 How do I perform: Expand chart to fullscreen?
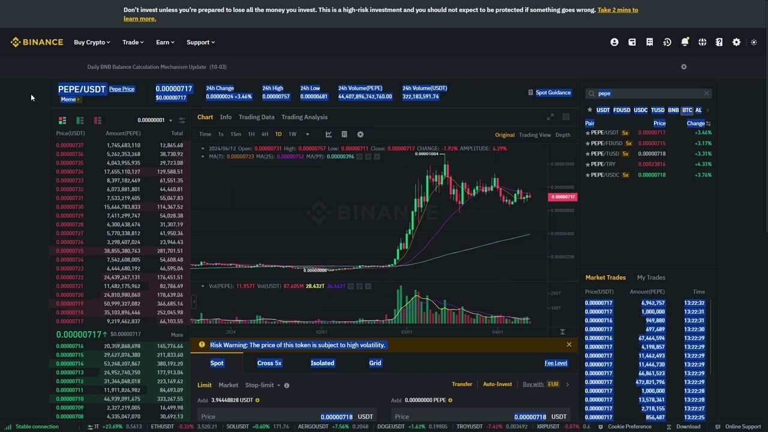coord(550,117)
